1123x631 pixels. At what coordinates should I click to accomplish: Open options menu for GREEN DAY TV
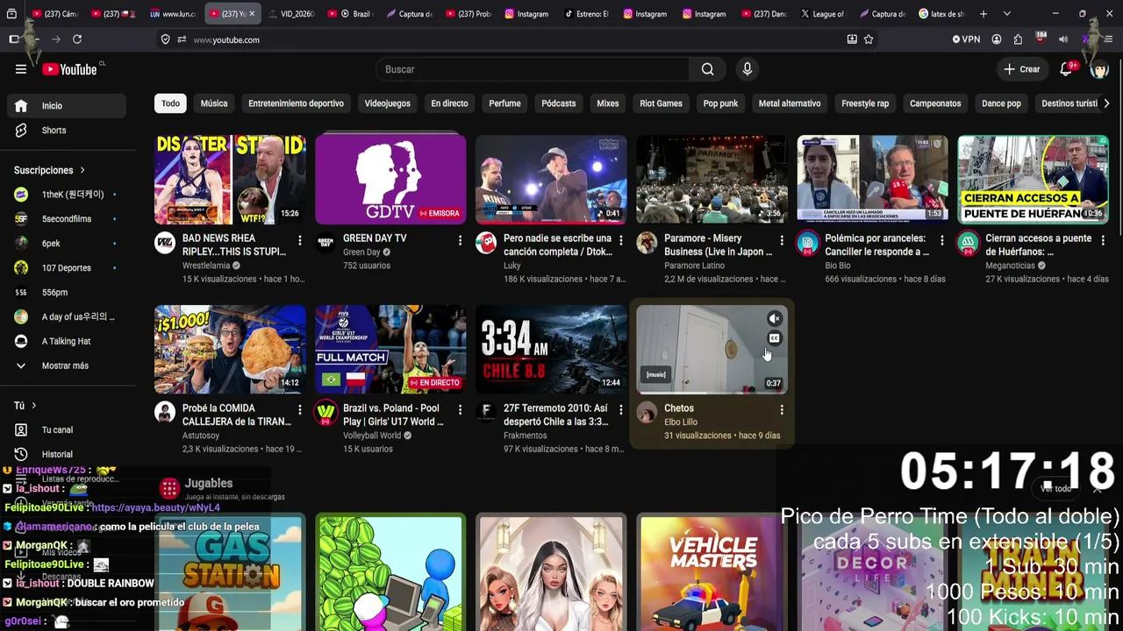[460, 240]
